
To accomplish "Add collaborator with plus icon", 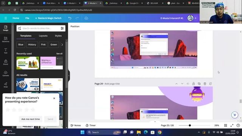I will [x=195, y=18].
